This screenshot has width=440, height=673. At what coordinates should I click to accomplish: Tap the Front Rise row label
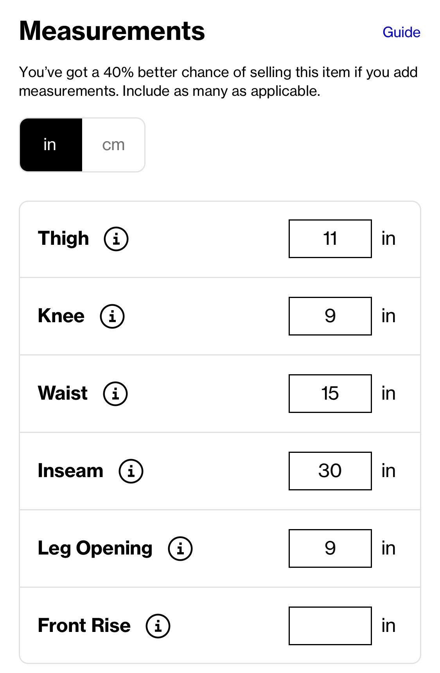point(84,625)
